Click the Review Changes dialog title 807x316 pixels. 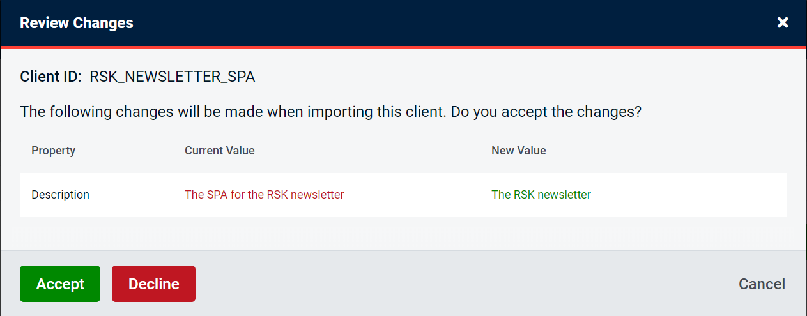[x=77, y=23]
